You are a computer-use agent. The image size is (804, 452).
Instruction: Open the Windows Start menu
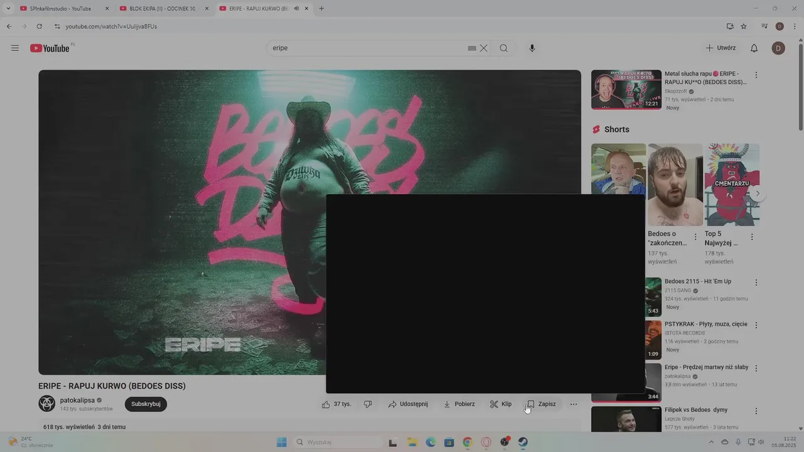click(x=281, y=442)
